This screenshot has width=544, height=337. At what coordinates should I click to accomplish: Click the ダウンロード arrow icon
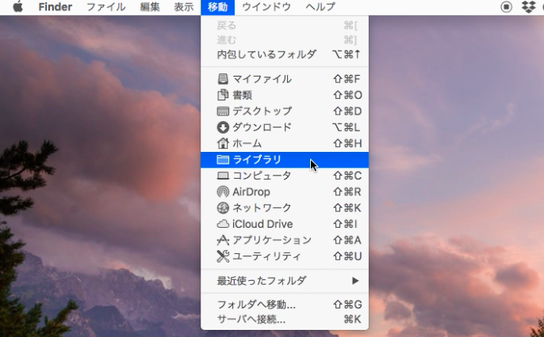(223, 127)
